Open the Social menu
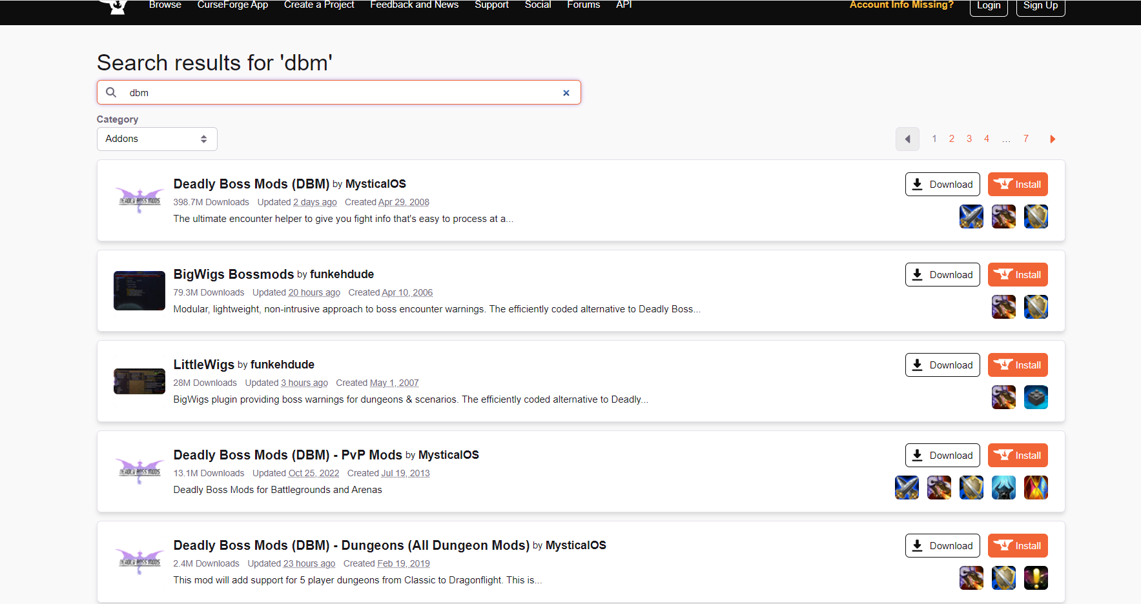Viewport: 1141px width, 604px height. pyautogui.click(x=538, y=5)
